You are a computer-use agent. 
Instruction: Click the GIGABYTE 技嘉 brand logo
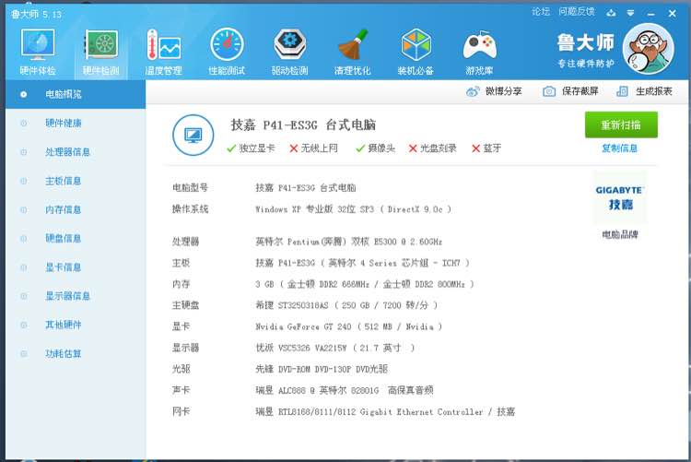click(620, 197)
